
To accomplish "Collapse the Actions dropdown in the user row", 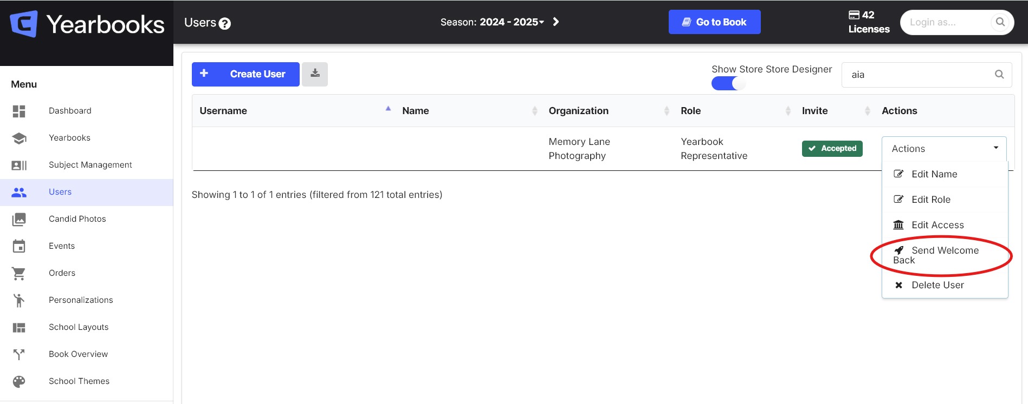I will (944, 149).
